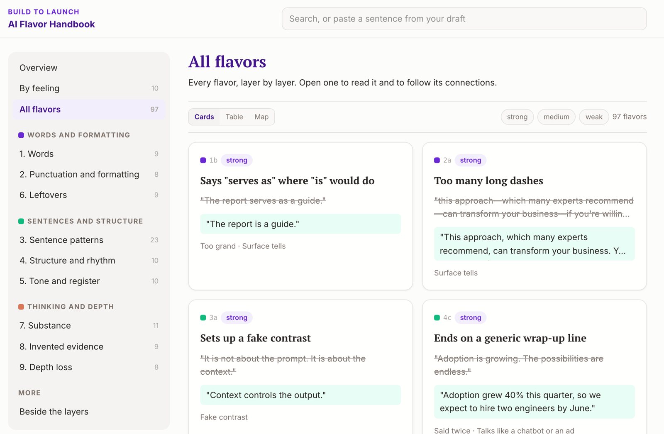
Task: Switch to the Table view tab
Action: [234, 117]
